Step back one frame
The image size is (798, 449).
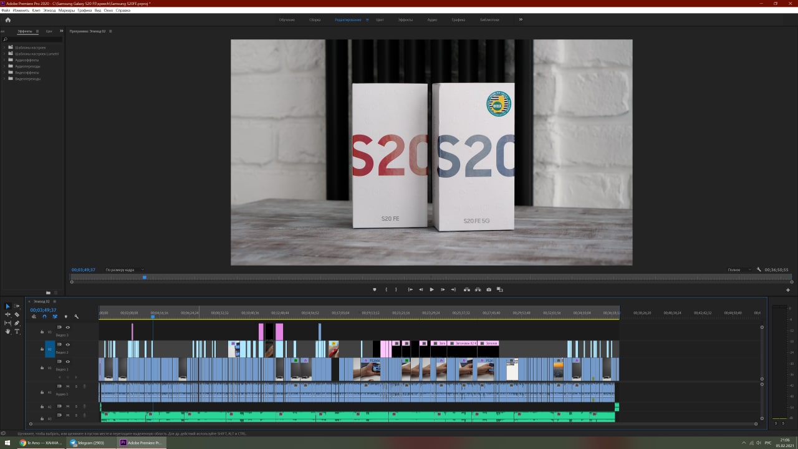(x=421, y=289)
